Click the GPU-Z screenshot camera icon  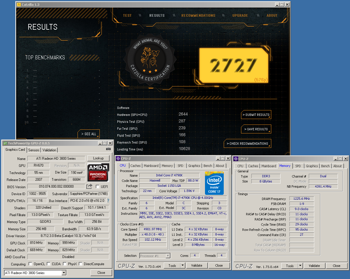(108, 149)
